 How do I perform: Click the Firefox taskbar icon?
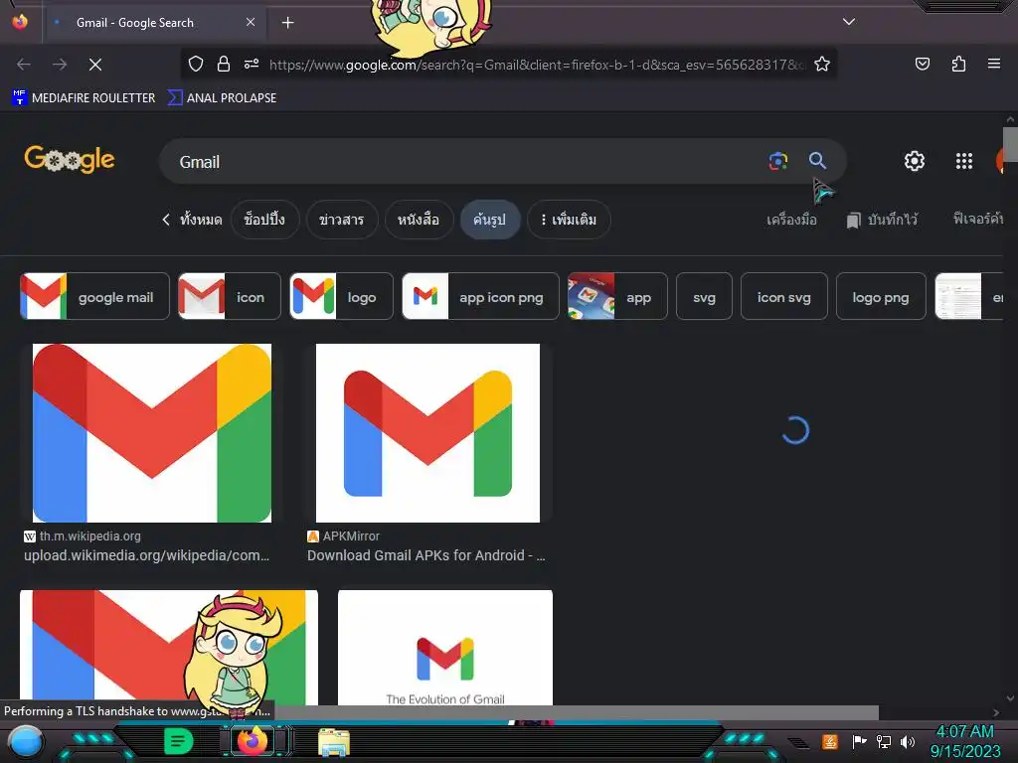(253, 740)
